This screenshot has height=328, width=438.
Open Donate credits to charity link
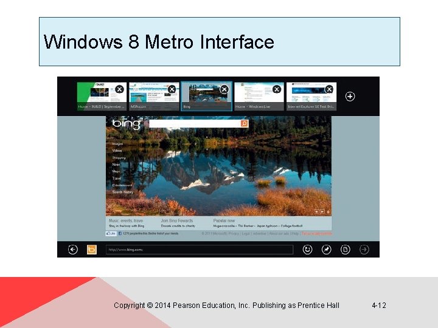pyautogui.click(x=178, y=226)
